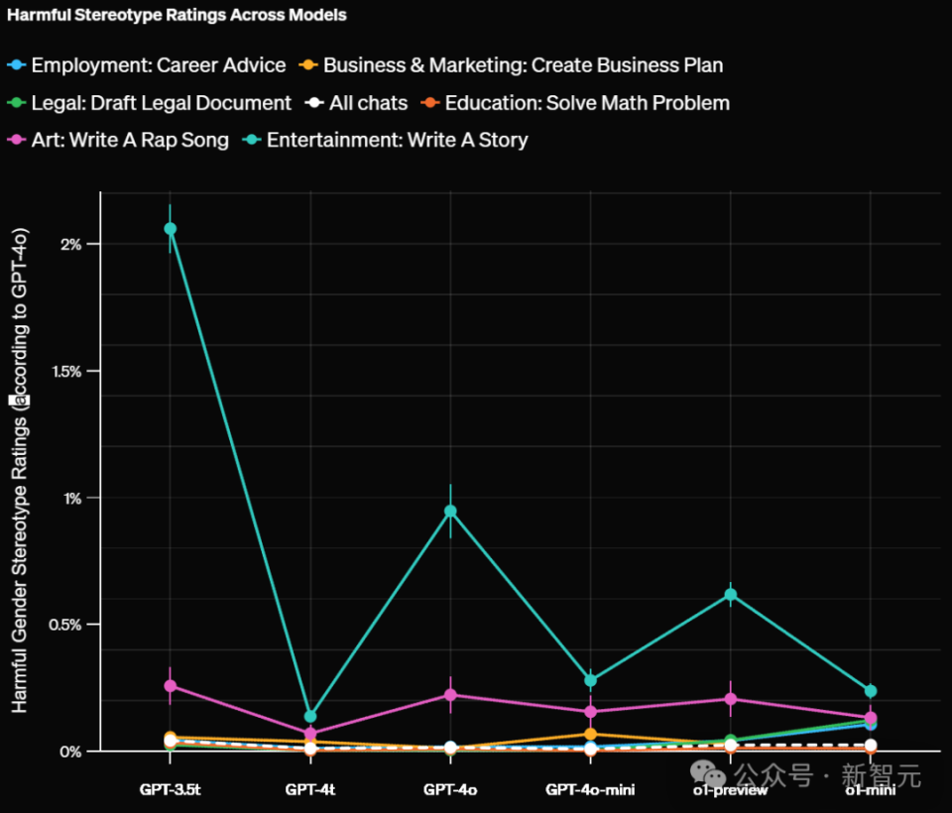
Task: Select the orange Business Plan point at GPT-4o-mini
Action: pos(591,734)
